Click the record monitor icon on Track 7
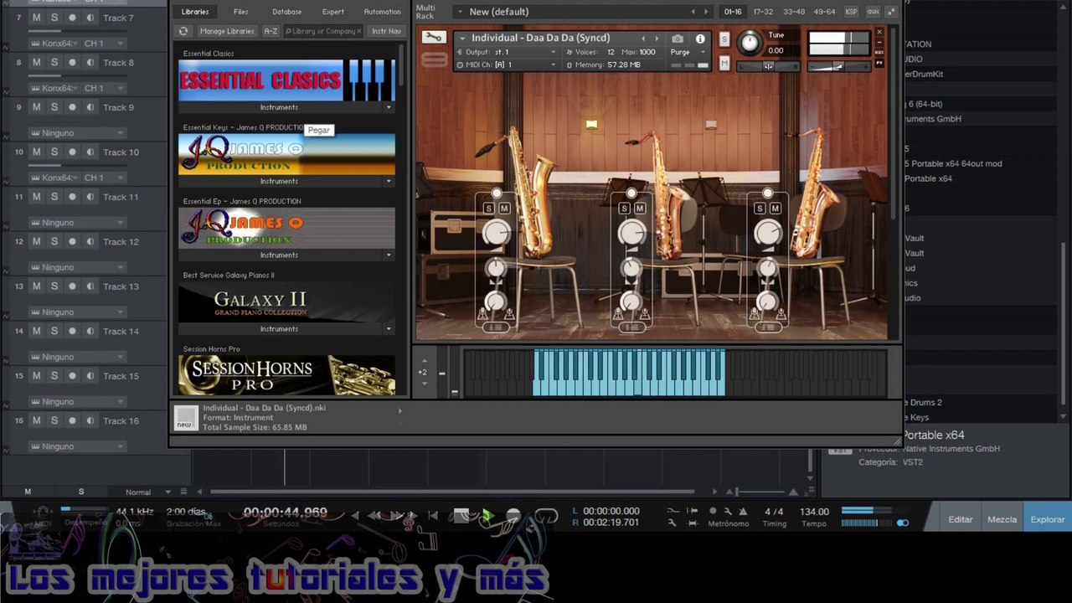 72,18
